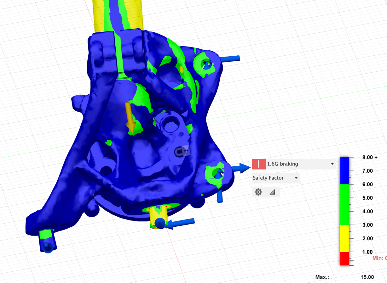Screen dimensions: 387x283
Task: Click the red warning exclamation icon
Action: 258,164
